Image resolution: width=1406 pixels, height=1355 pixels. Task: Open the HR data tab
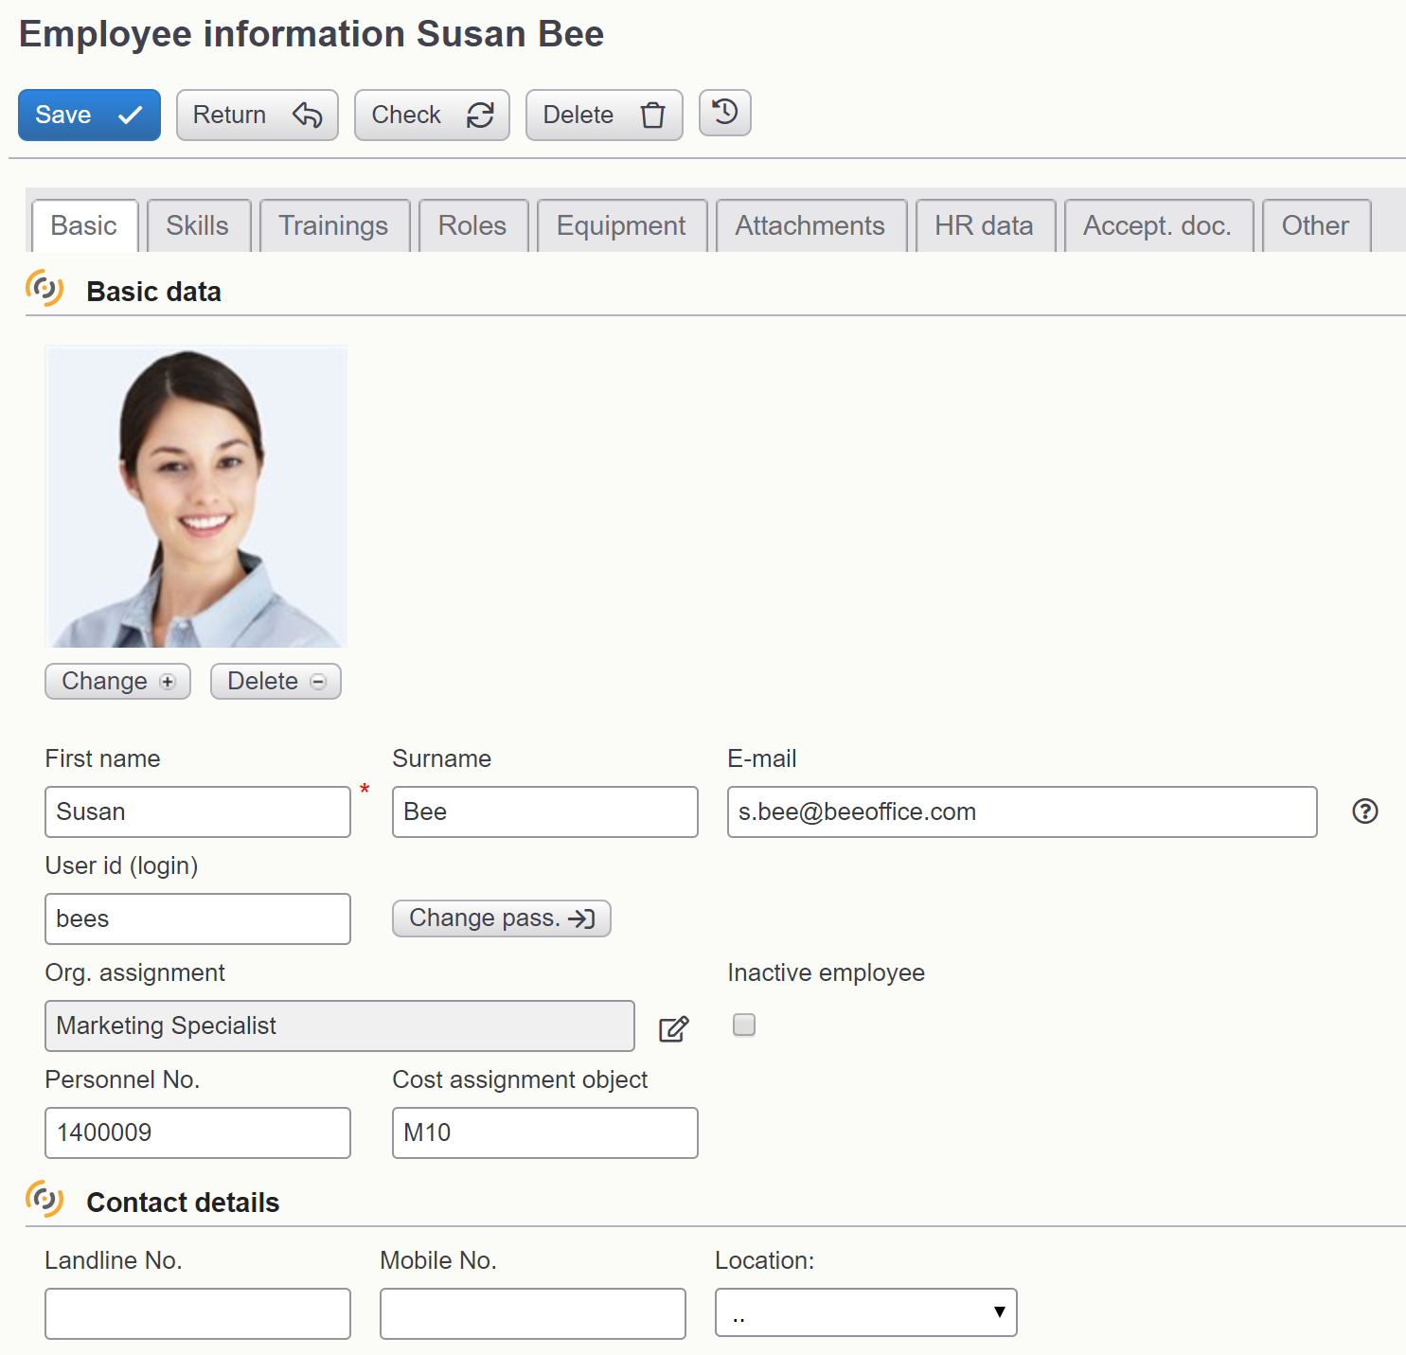tap(984, 226)
